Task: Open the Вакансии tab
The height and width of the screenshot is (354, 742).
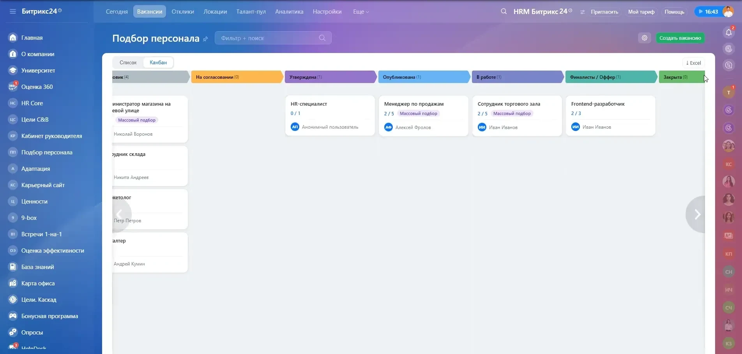Action: 150,12
